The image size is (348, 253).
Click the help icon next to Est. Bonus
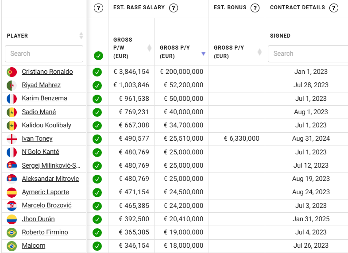[x=255, y=8]
